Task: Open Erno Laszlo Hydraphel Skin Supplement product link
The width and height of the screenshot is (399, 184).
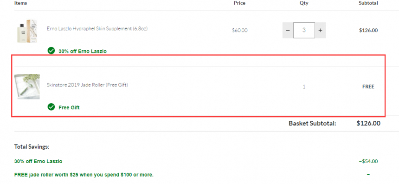Action: click(x=97, y=28)
